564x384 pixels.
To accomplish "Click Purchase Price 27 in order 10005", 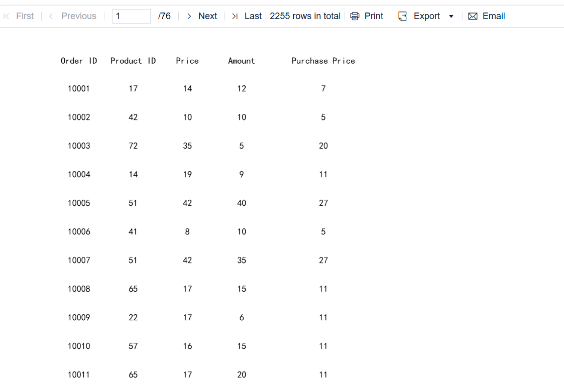I will (x=323, y=203).
